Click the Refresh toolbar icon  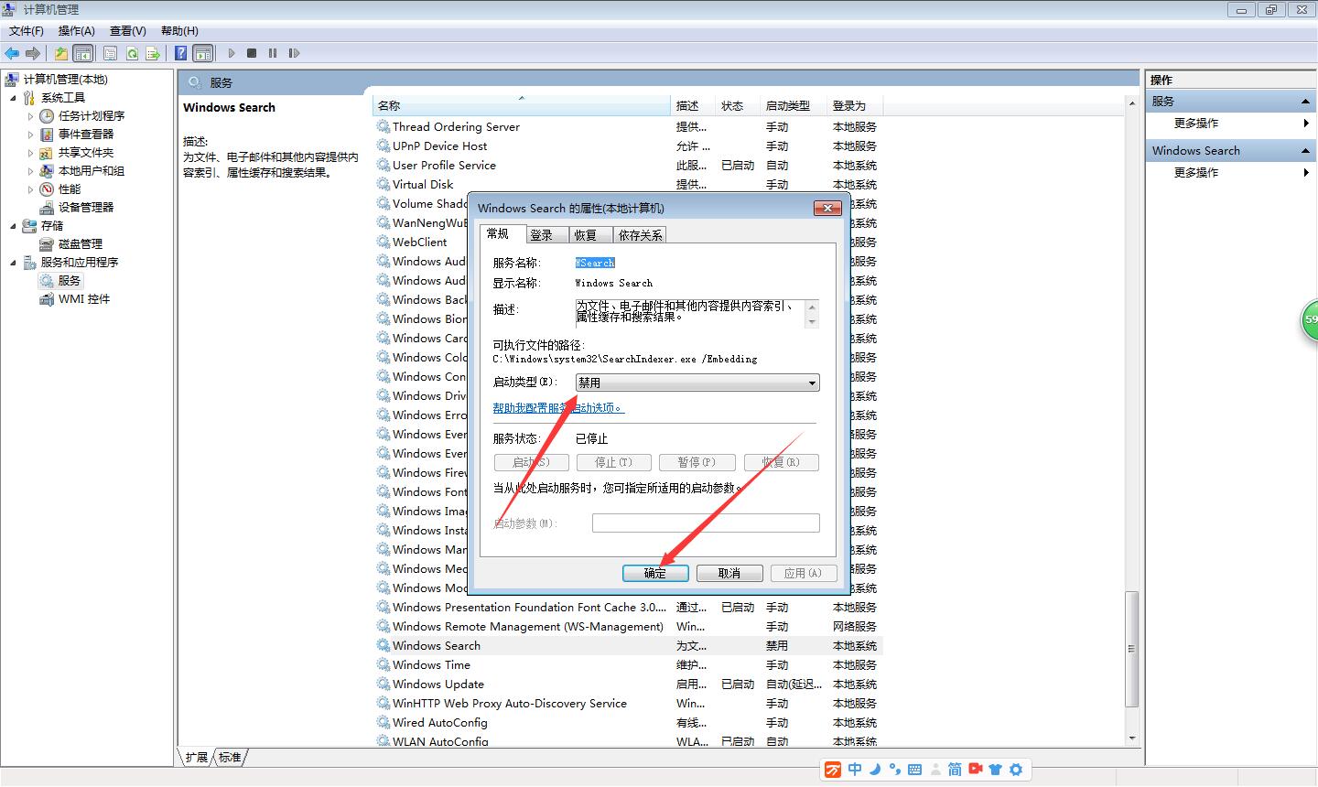pos(132,53)
